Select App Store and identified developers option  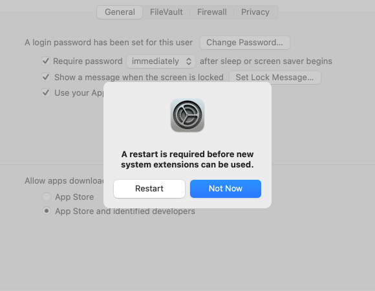click(47, 211)
